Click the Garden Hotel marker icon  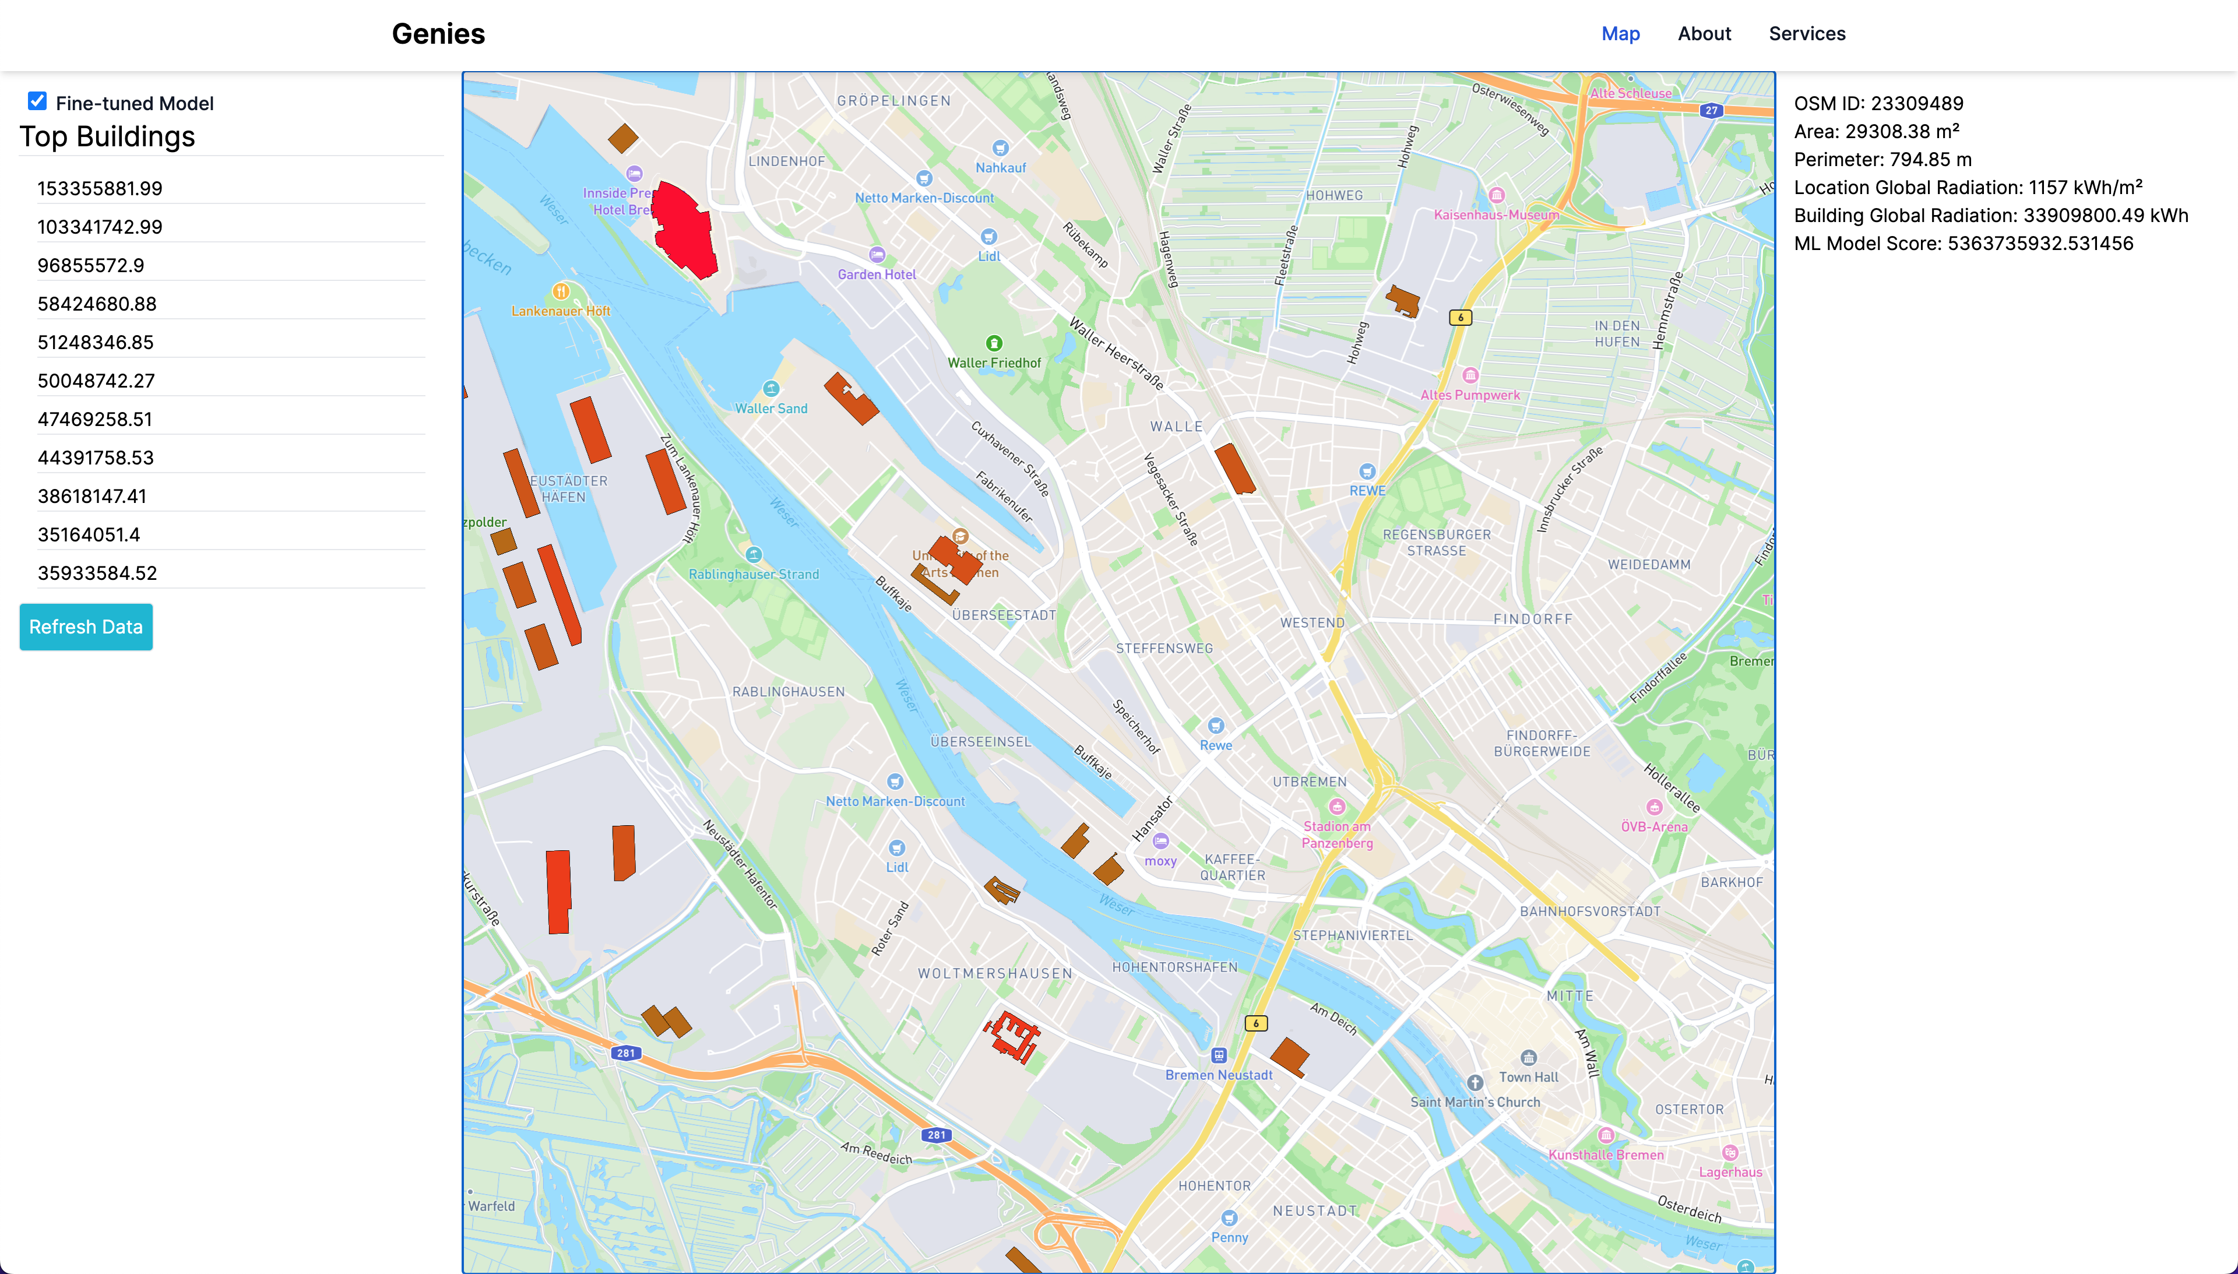click(877, 255)
